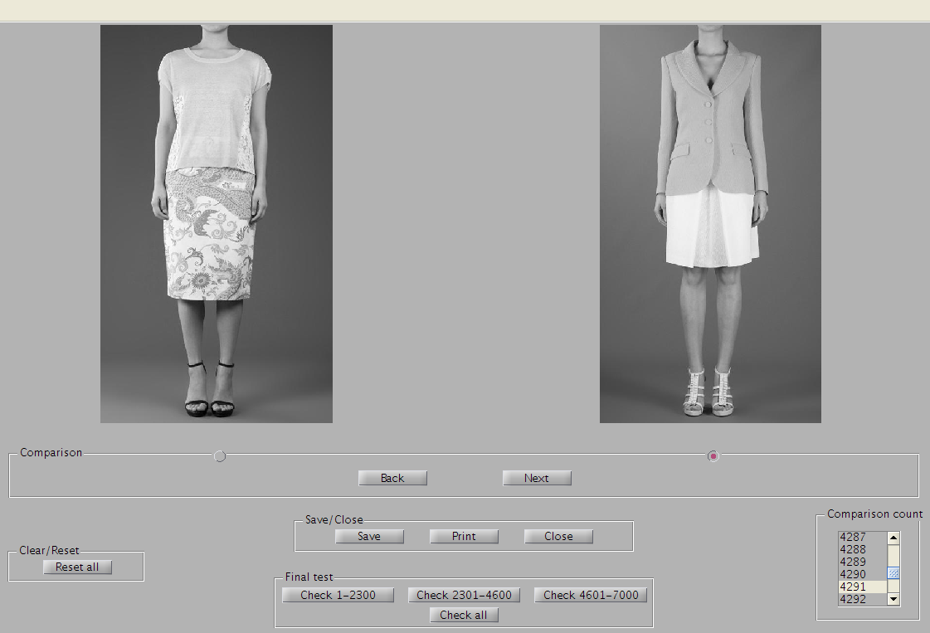Click the Close button
Image resolution: width=930 pixels, height=633 pixels.
558,536
